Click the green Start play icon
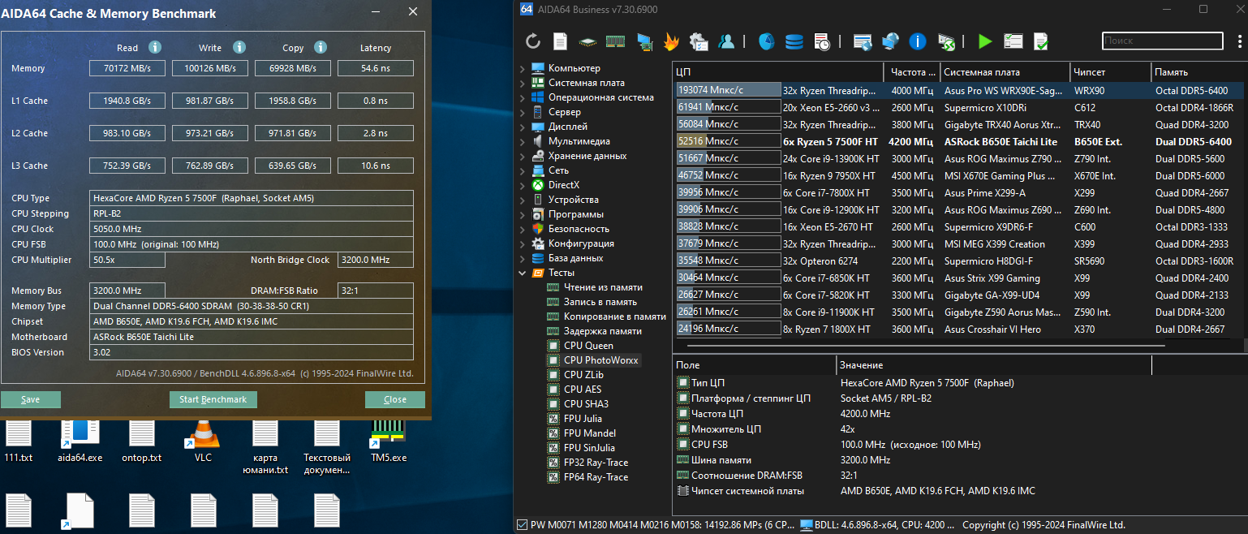 pyautogui.click(x=985, y=41)
